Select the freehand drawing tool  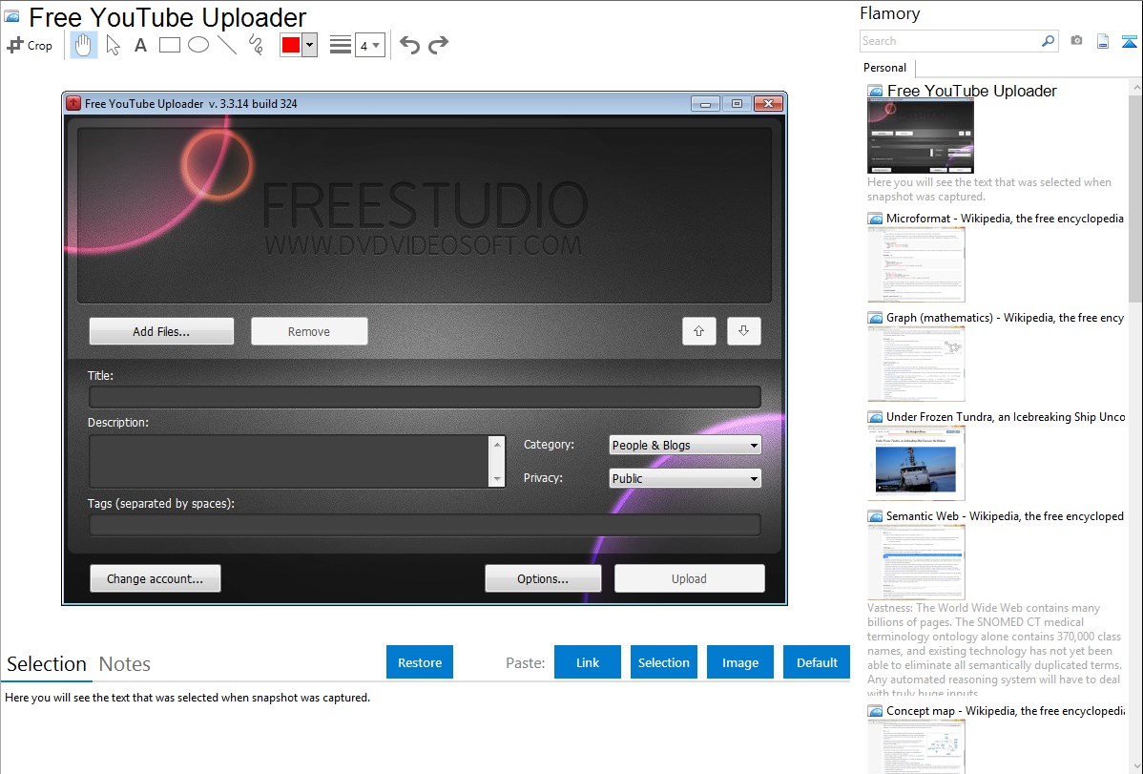pyautogui.click(x=255, y=45)
